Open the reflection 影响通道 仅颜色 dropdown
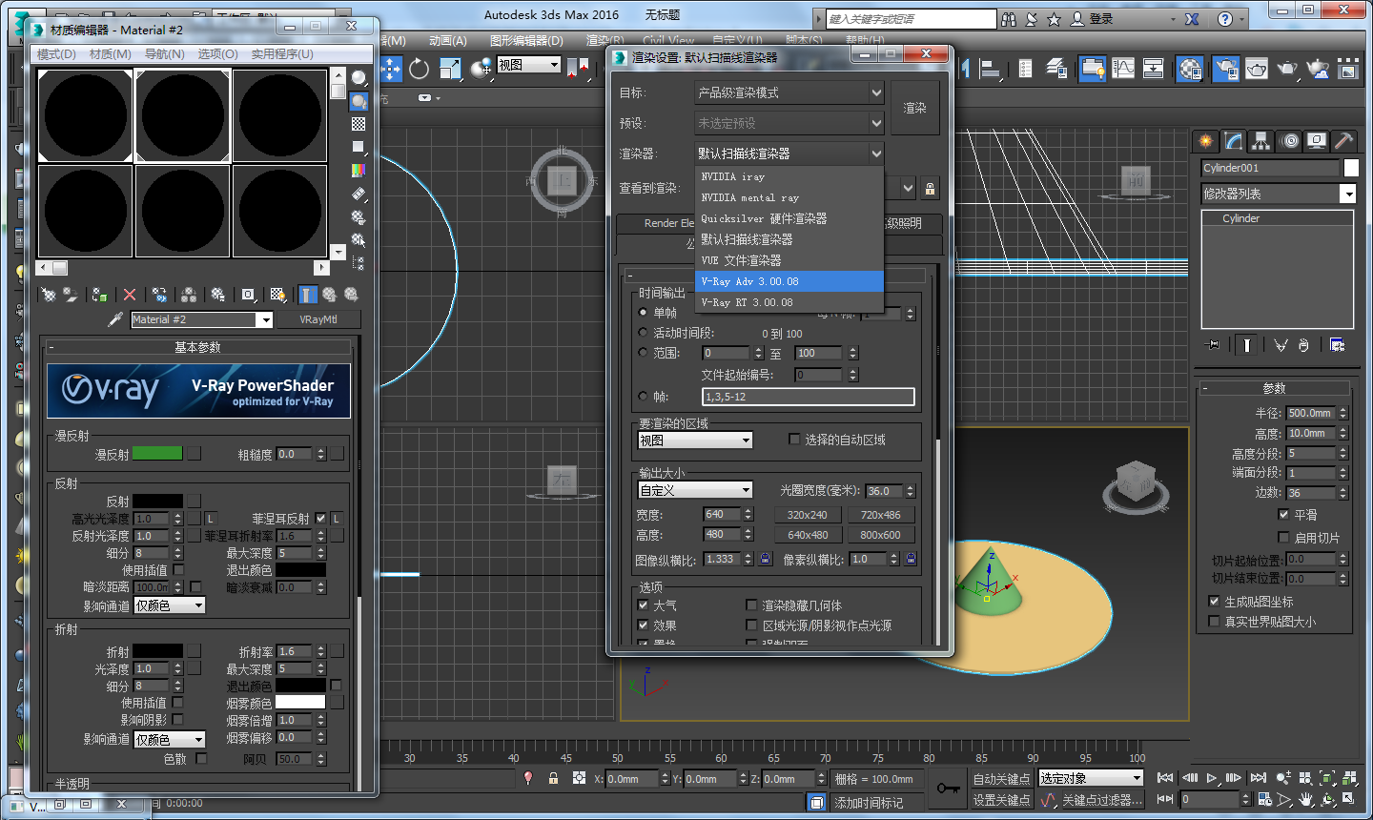The image size is (1373, 820). 170,605
